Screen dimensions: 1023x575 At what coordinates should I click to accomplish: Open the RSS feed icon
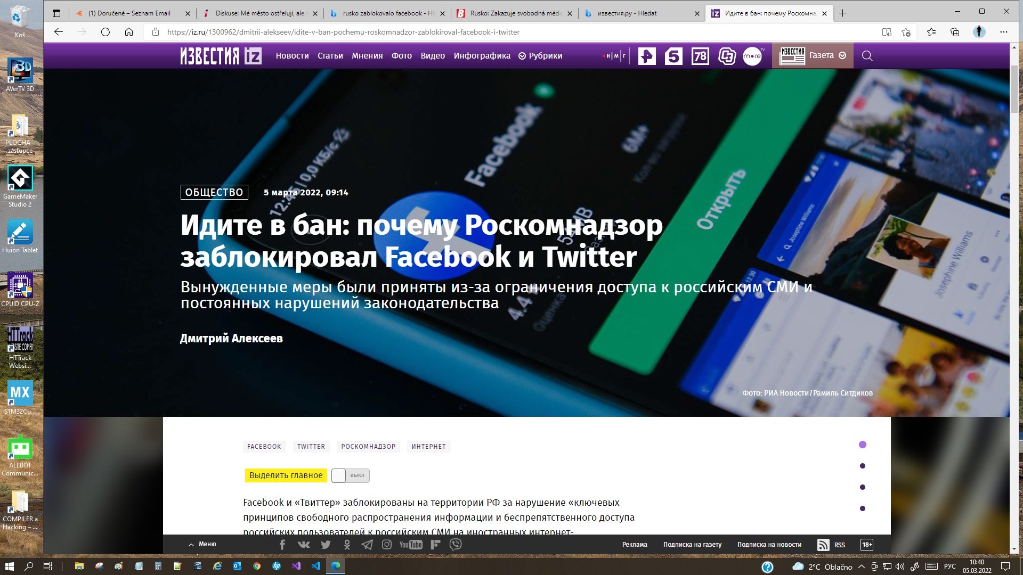pyautogui.click(x=823, y=545)
